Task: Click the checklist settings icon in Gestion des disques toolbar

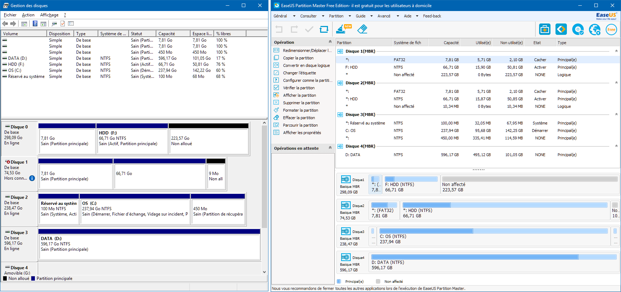Action: pyautogui.click(x=71, y=24)
